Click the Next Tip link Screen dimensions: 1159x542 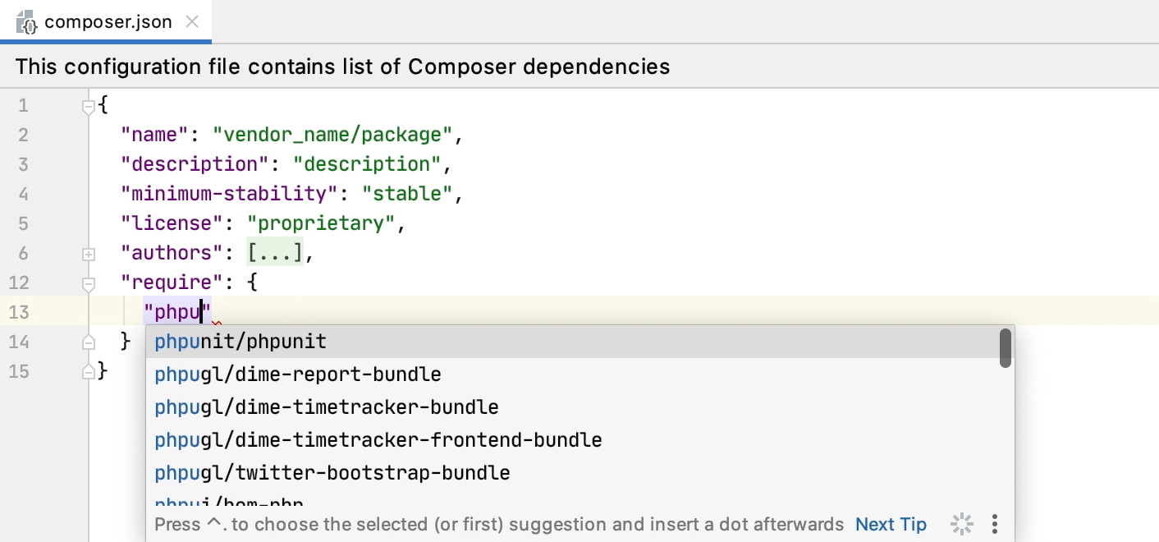coord(890,523)
